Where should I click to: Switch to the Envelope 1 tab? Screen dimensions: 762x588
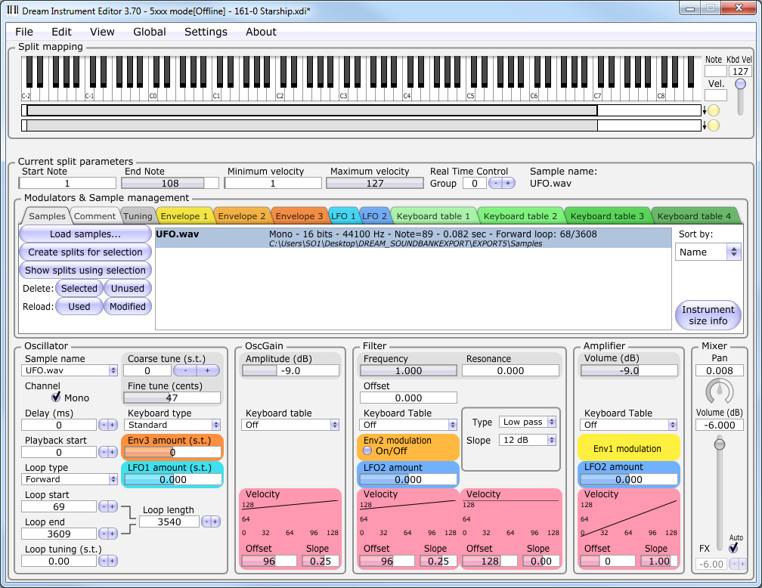(184, 216)
